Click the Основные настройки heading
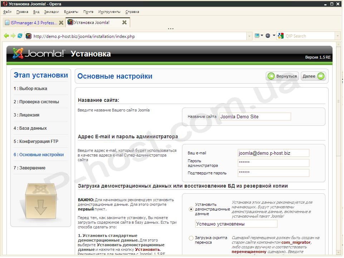344x258 pixels. click(115, 76)
